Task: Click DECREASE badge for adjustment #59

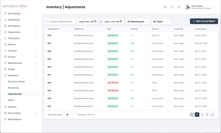Action: (x=113, y=90)
